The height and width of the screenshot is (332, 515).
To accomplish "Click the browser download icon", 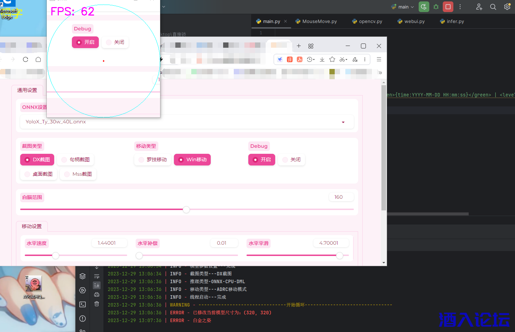I will 322,59.
